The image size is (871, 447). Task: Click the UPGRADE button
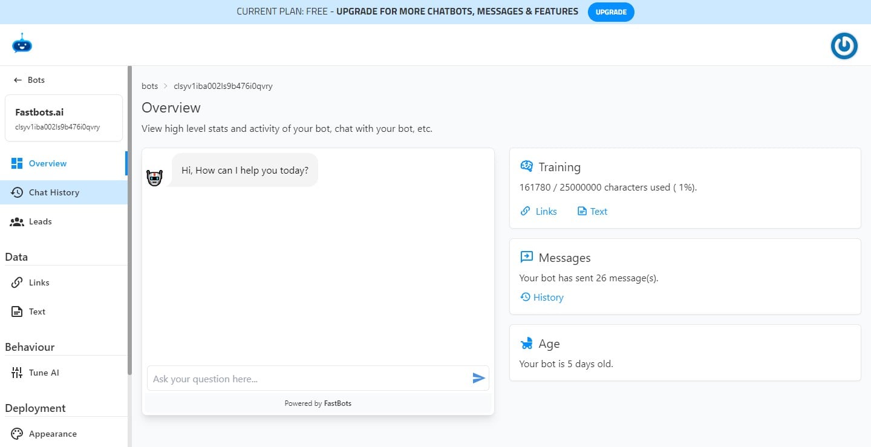[611, 11]
